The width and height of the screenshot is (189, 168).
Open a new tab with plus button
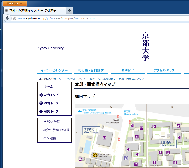[x=69, y=11]
